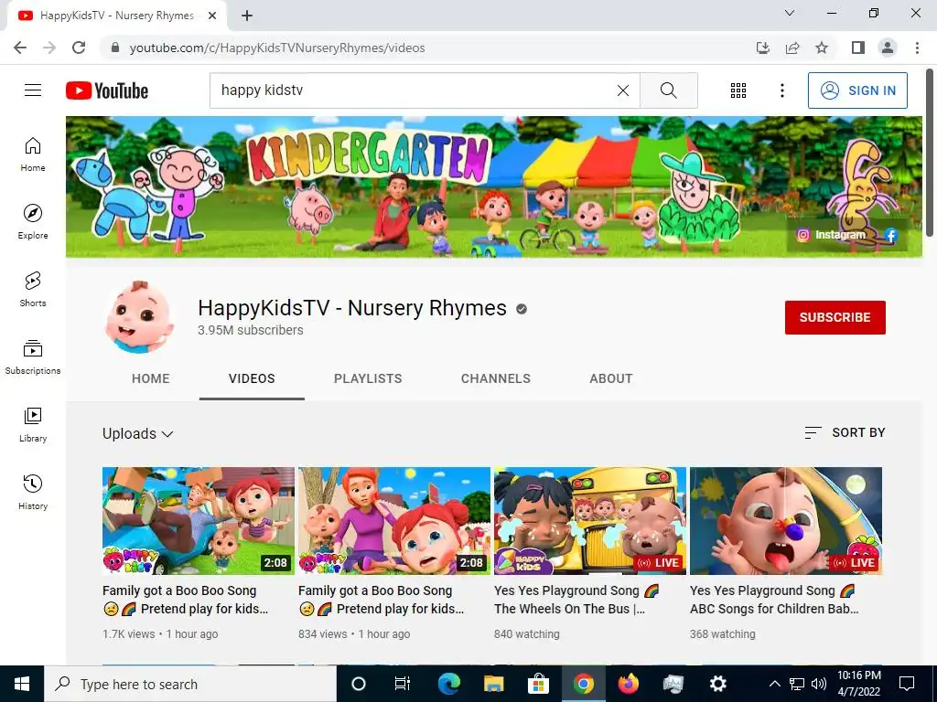Share this page from the address bar

(792, 48)
